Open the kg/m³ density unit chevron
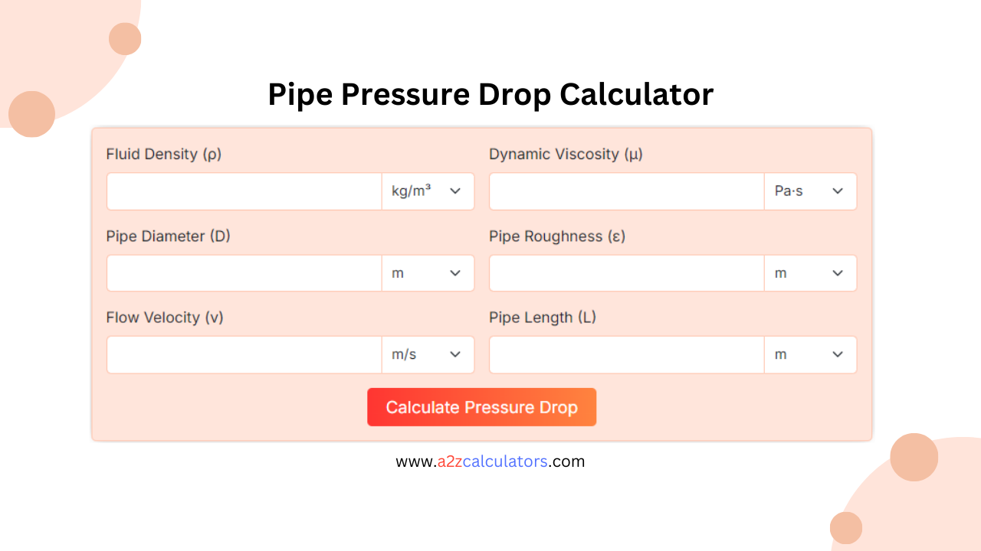Image resolution: width=981 pixels, height=551 pixels. (454, 191)
